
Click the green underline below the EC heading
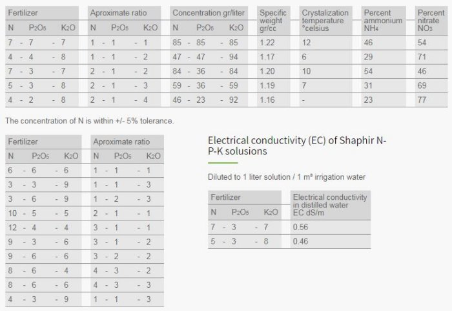(223, 163)
